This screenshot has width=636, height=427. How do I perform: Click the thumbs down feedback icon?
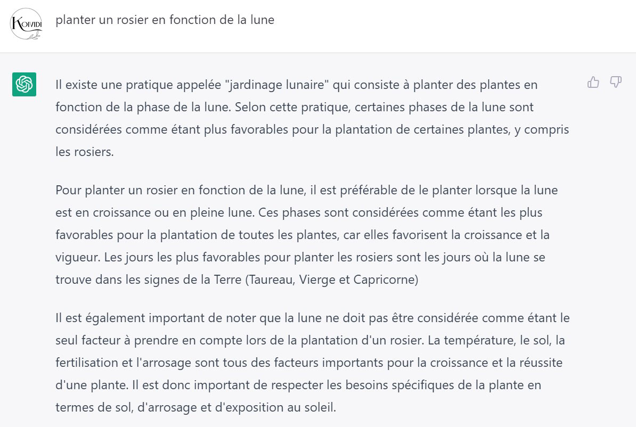(616, 82)
